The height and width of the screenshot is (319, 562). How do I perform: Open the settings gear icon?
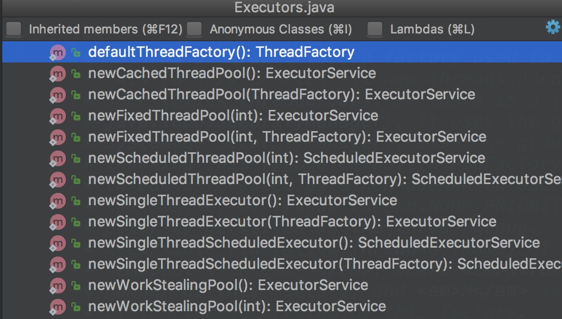pos(553,27)
